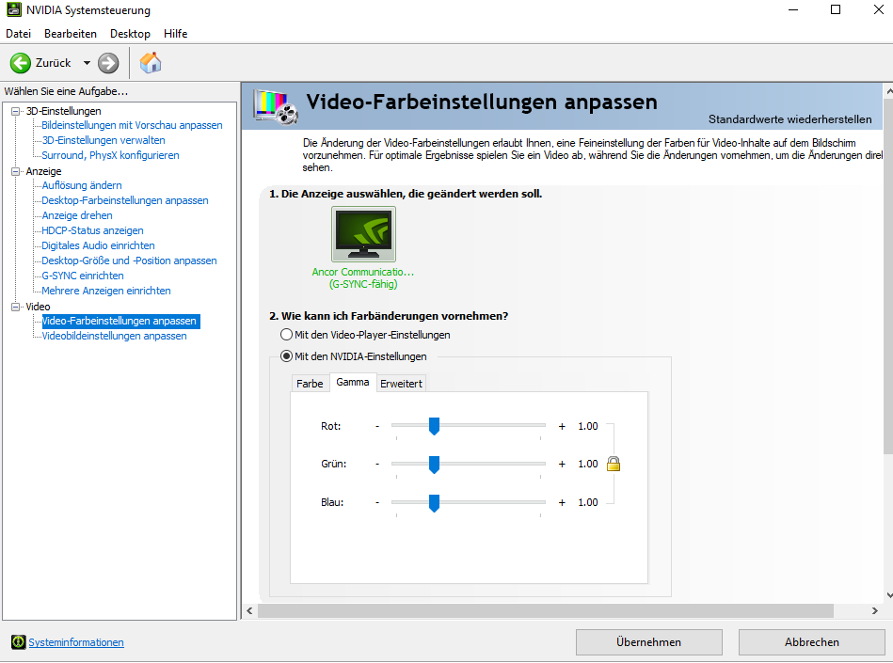Open G-SYNC einrichten
Image resolution: width=893 pixels, height=663 pixels.
83,276
